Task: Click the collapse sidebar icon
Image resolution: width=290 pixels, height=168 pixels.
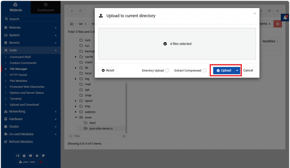Action: point(18,156)
